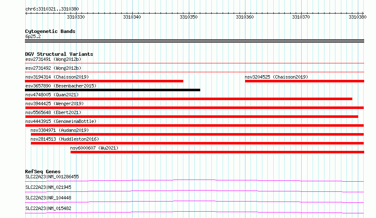Image resolution: width=376 pixels, height=218 pixels.
Task: Open variant esv3657890 (Besenbacher2015) label
Action: click(61, 86)
